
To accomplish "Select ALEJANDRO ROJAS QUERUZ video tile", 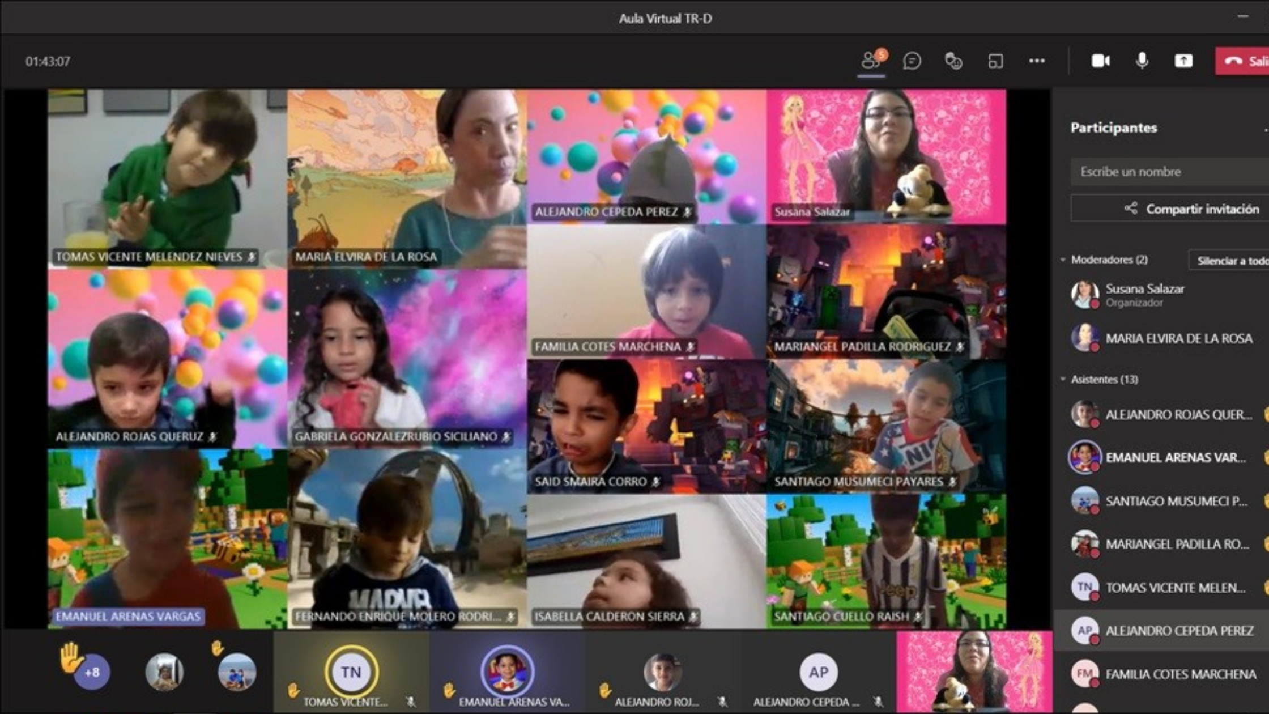I will point(168,359).
